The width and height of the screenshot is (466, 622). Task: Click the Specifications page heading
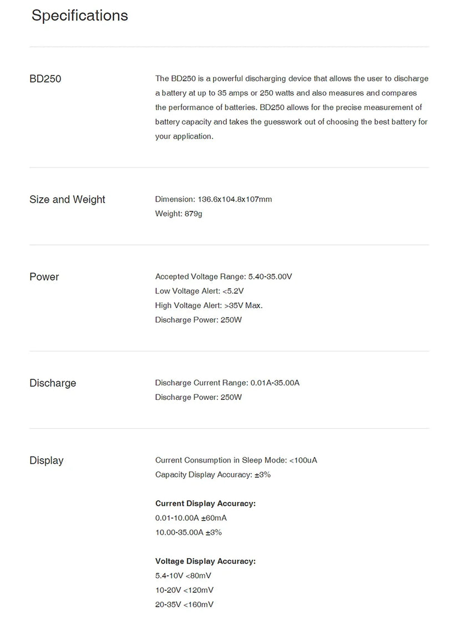(80, 16)
